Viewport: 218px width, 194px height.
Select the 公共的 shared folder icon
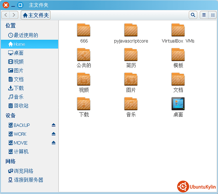(84, 55)
